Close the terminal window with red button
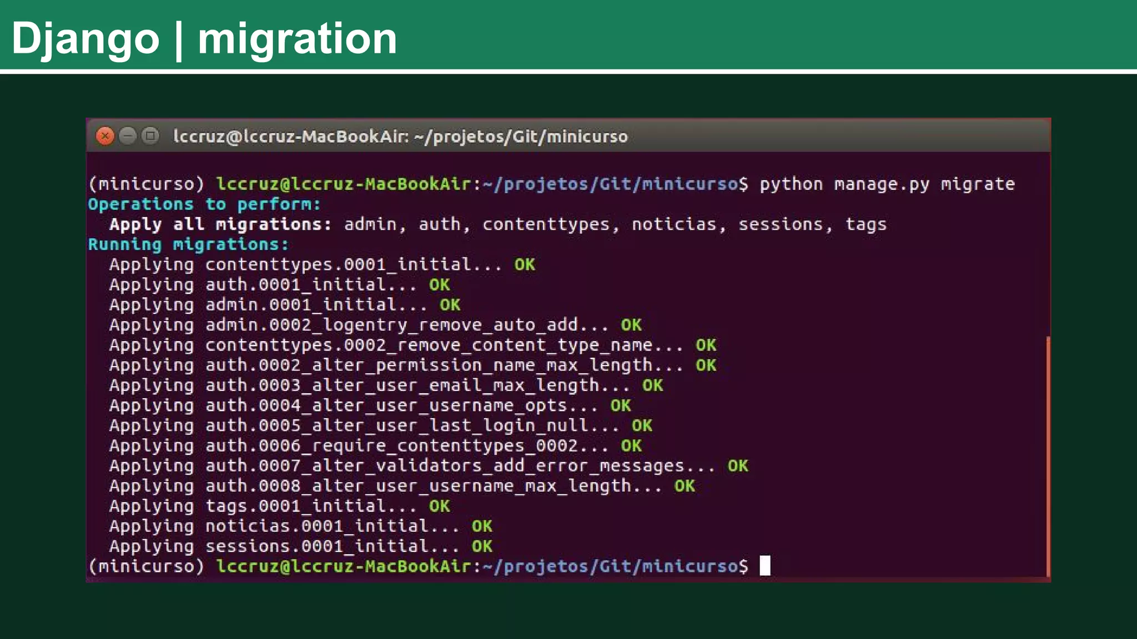 pyautogui.click(x=105, y=136)
